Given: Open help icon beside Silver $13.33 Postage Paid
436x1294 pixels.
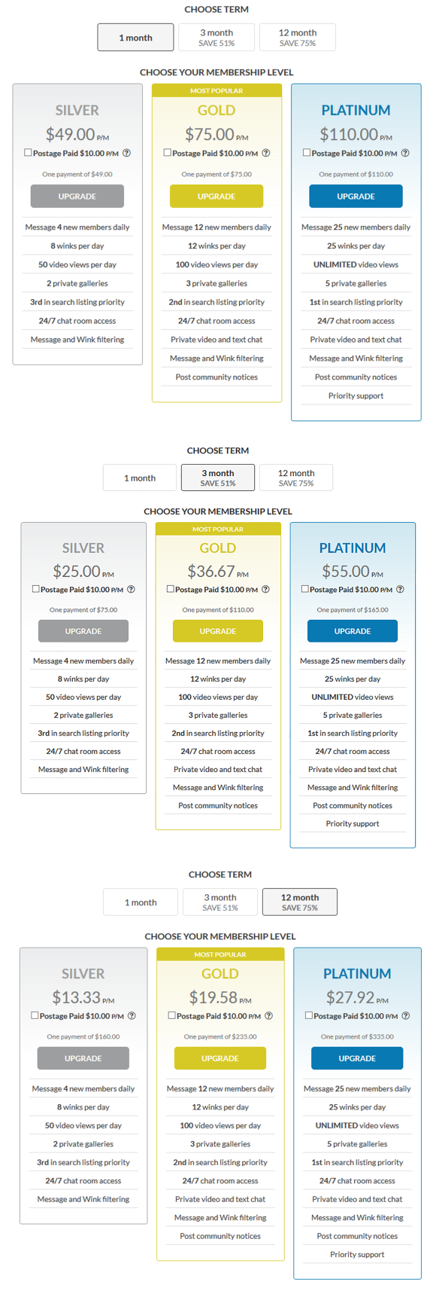Looking at the screenshot, I should [x=132, y=1015].
